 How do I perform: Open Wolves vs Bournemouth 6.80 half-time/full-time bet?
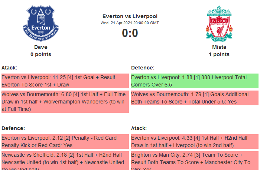(65, 102)
